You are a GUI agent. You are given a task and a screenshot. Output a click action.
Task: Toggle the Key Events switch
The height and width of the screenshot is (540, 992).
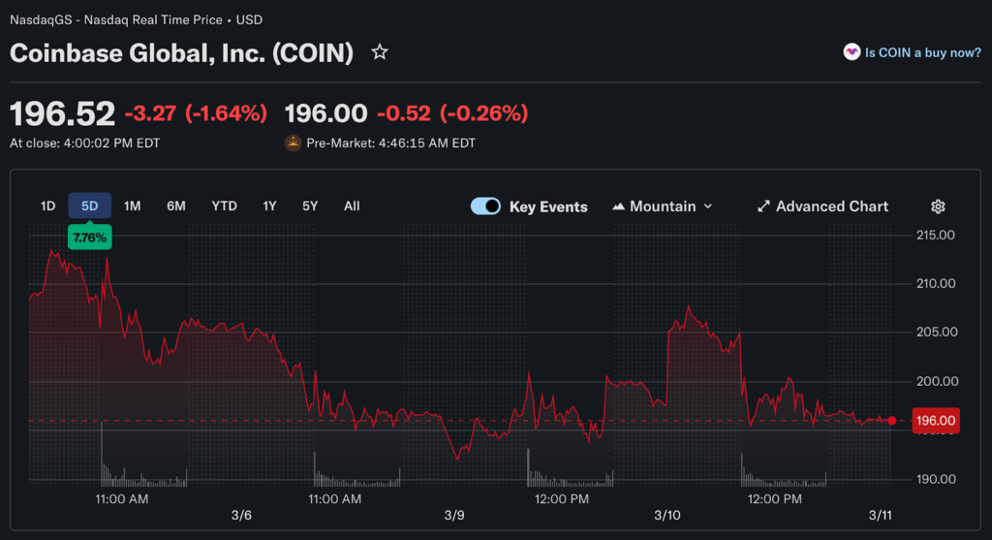(x=485, y=206)
